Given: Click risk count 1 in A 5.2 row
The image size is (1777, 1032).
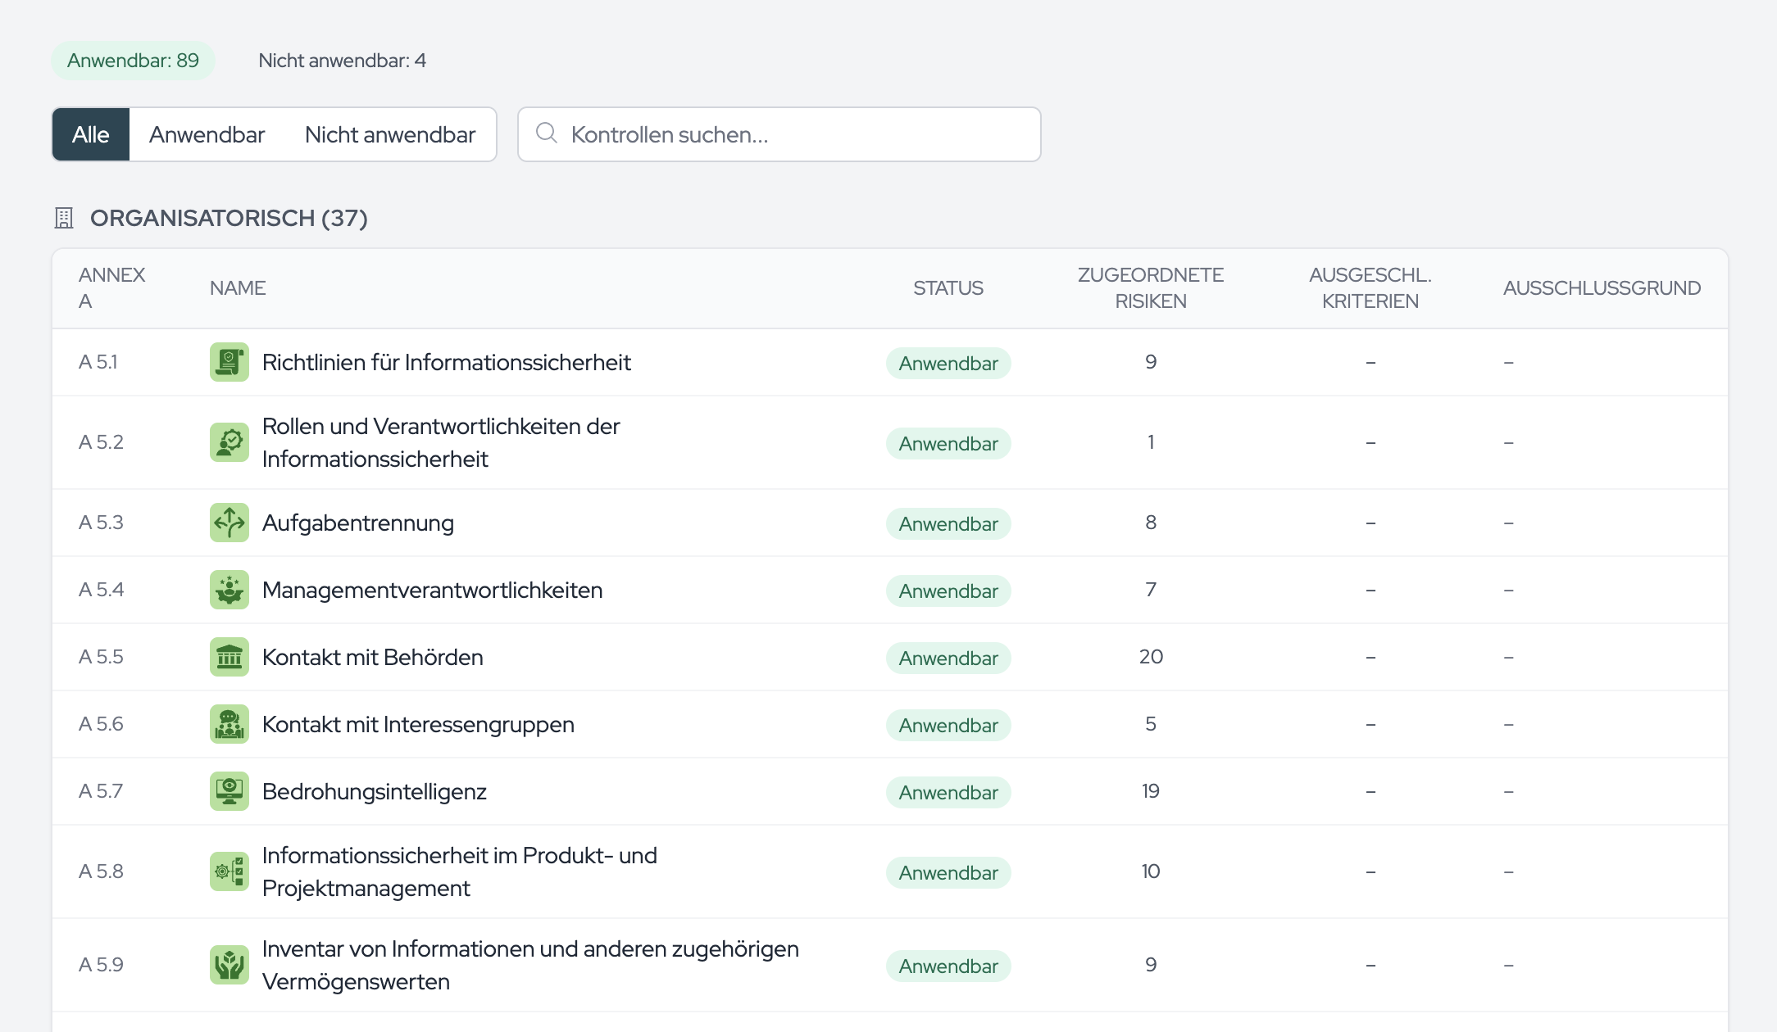Looking at the screenshot, I should (x=1151, y=442).
